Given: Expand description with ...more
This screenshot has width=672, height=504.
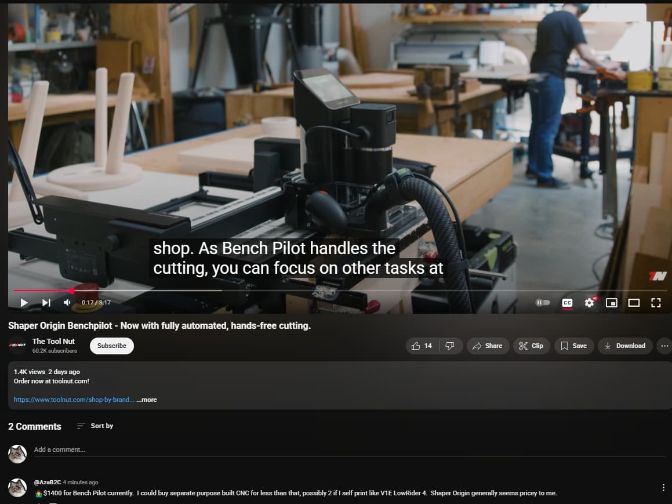Looking at the screenshot, I should pos(147,400).
